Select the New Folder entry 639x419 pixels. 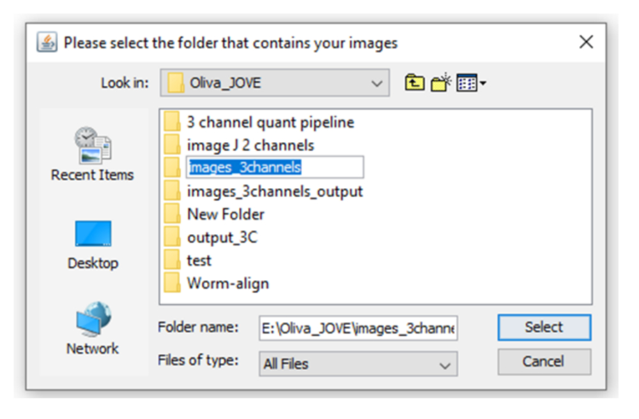click(x=225, y=214)
